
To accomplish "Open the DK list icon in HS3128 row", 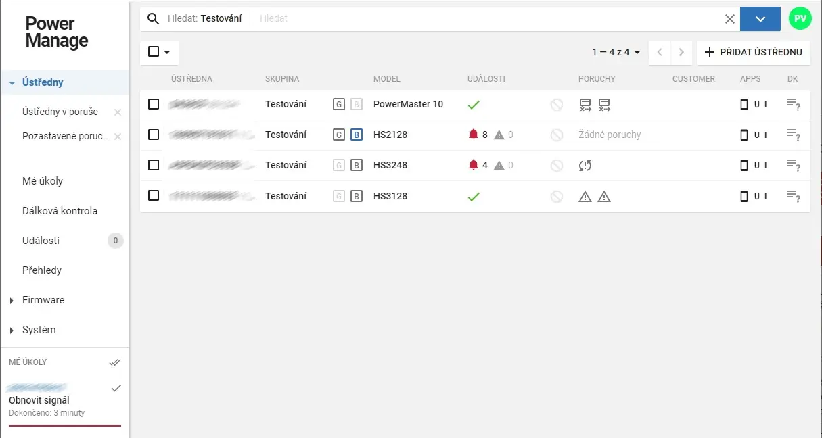I will click(x=794, y=196).
